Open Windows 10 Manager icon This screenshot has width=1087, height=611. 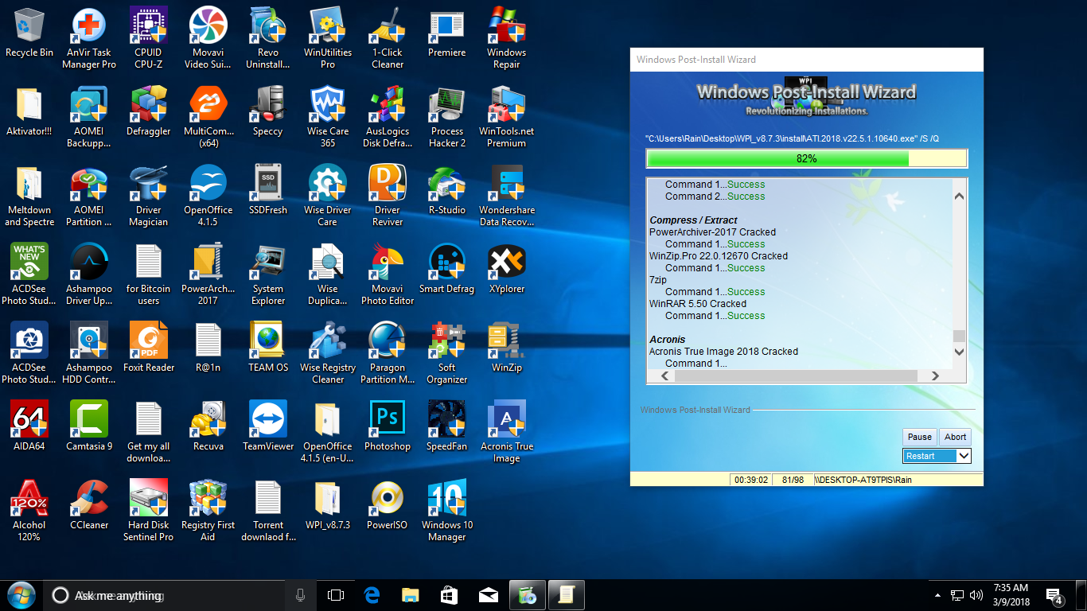pyautogui.click(x=447, y=512)
